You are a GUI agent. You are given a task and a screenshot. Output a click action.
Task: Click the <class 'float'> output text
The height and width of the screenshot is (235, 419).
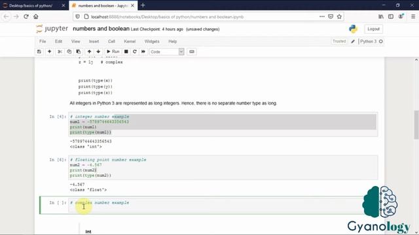pyautogui.click(x=88, y=190)
